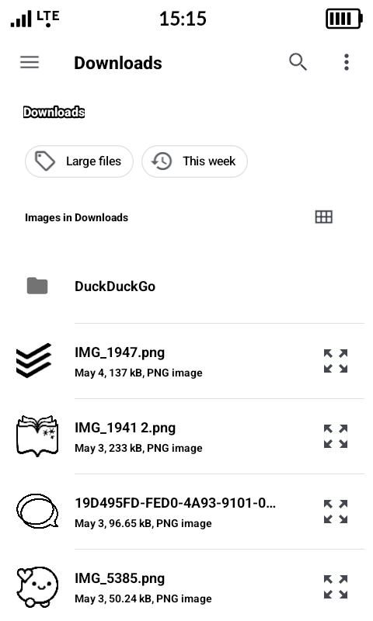373x621 pixels.
Task: Open the three-dot overflow menu
Action: 347,62
